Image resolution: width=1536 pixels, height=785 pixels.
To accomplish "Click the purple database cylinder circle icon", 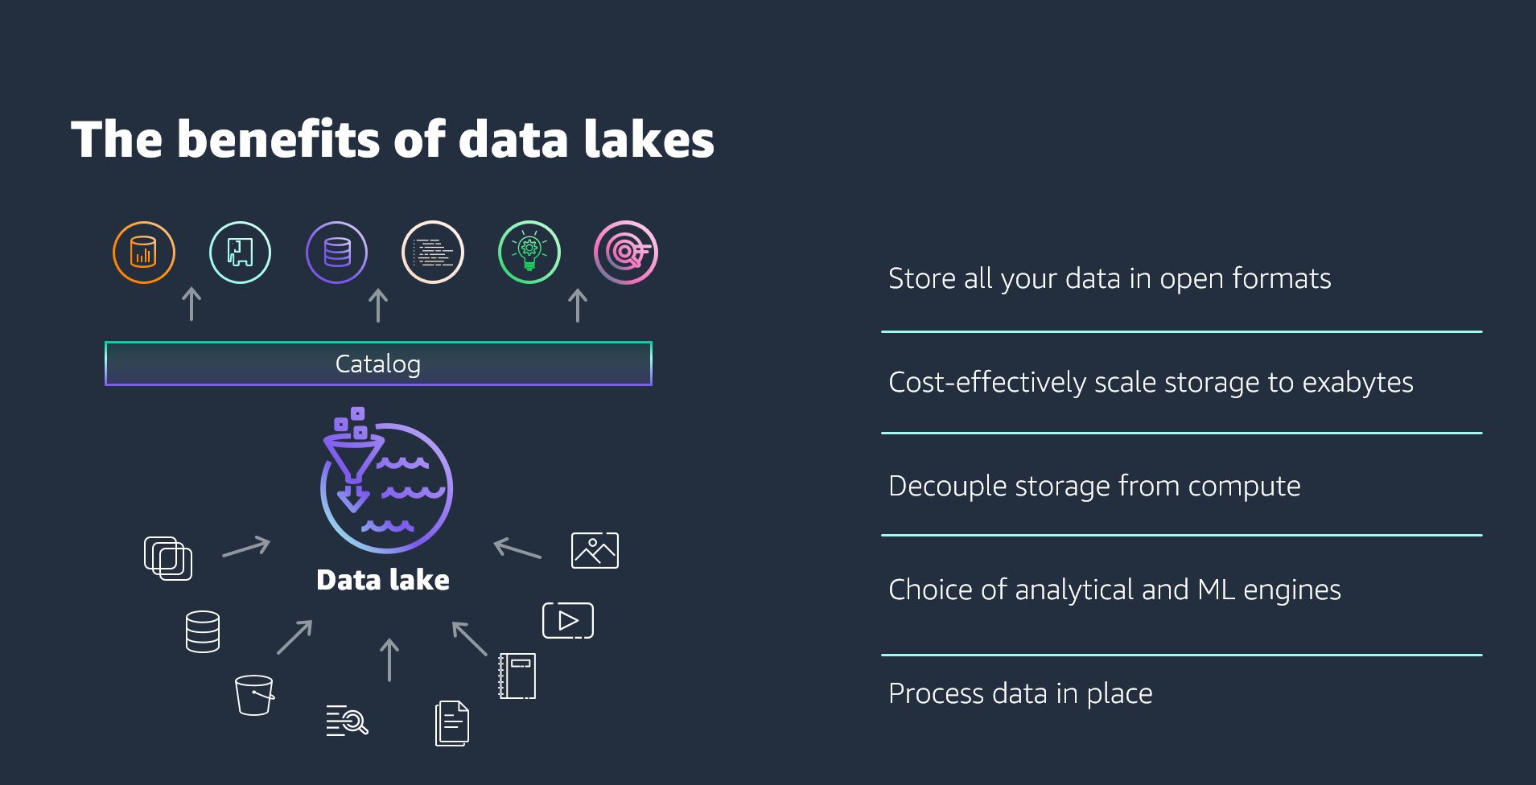I will [337, 253].
